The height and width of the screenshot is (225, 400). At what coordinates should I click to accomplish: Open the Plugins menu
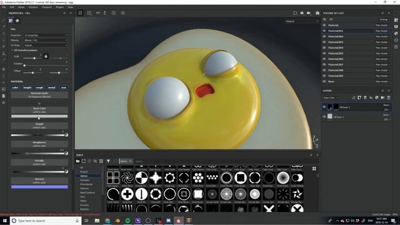coord(60,7)
